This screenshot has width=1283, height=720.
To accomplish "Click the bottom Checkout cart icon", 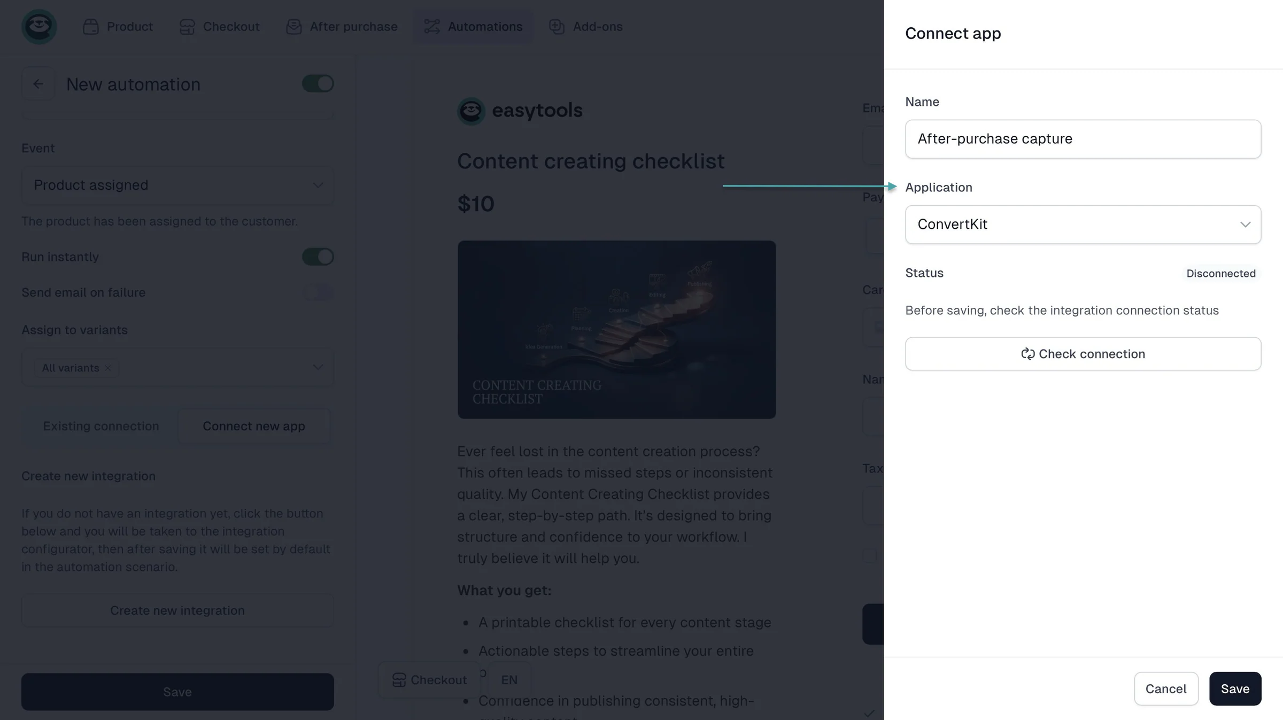I will click(x=399, y=680).
